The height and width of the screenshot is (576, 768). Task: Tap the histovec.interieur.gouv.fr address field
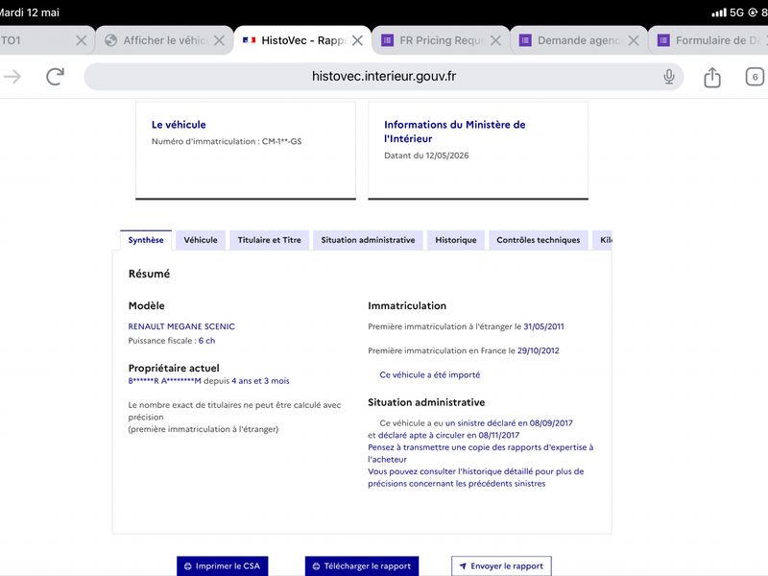[383, 77]
